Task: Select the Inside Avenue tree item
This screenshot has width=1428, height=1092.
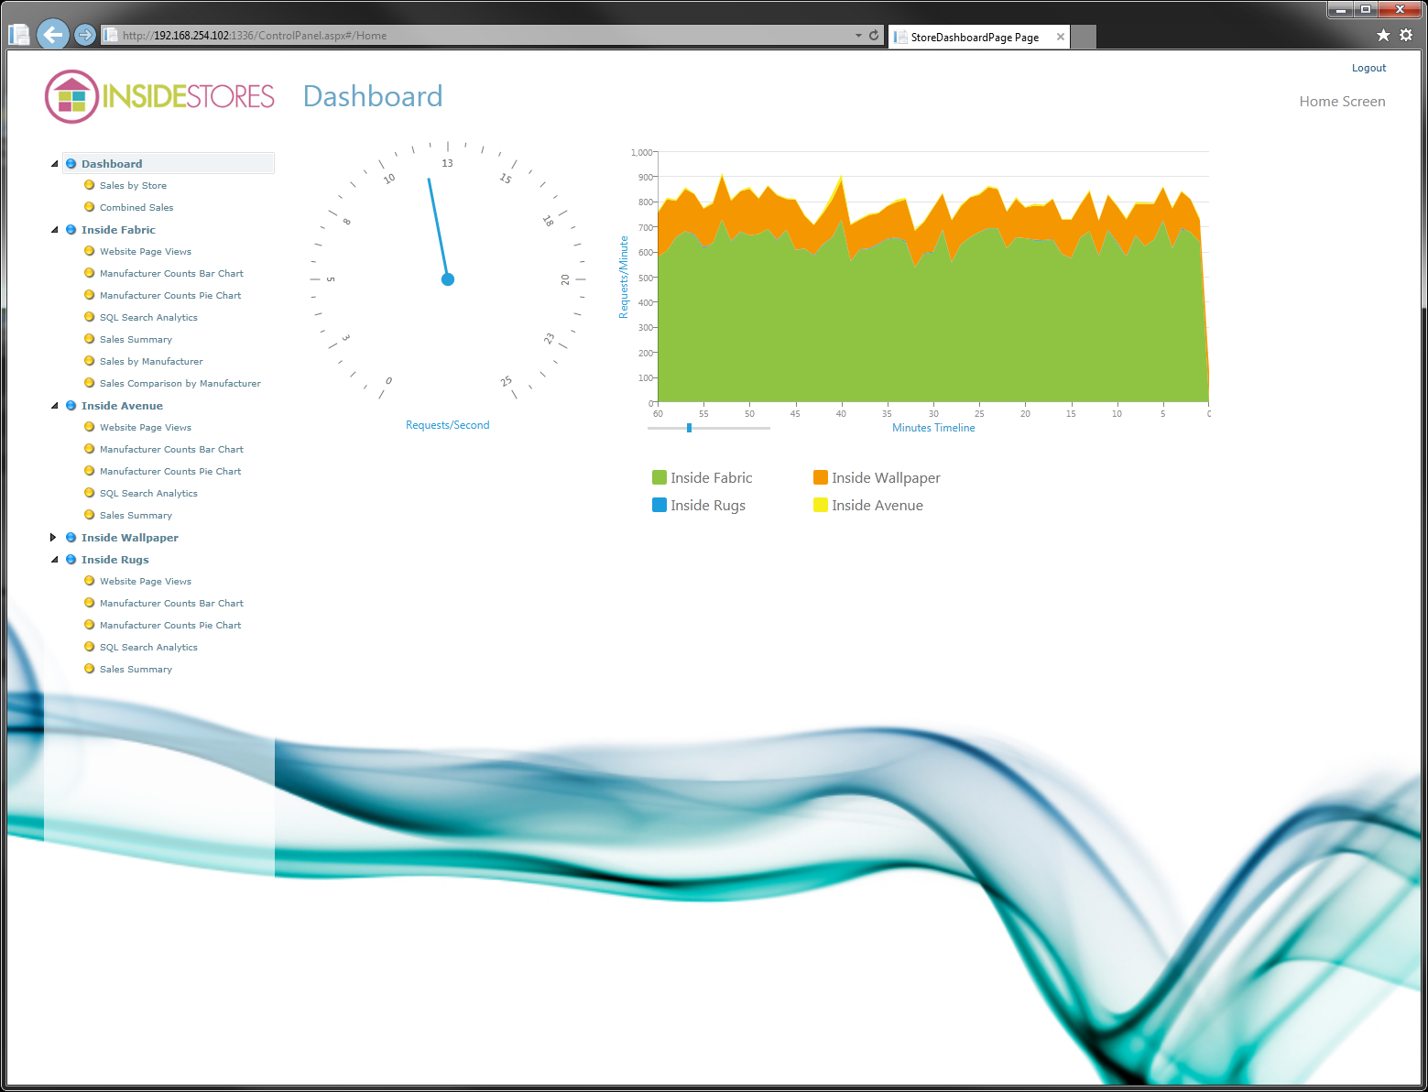Action: 122,406
